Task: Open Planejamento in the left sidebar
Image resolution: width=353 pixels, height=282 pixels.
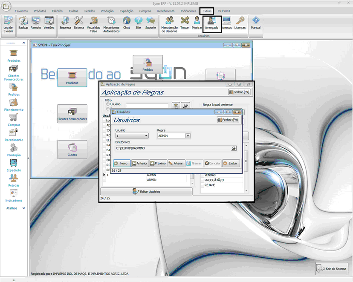Action: tap(14, 105)
